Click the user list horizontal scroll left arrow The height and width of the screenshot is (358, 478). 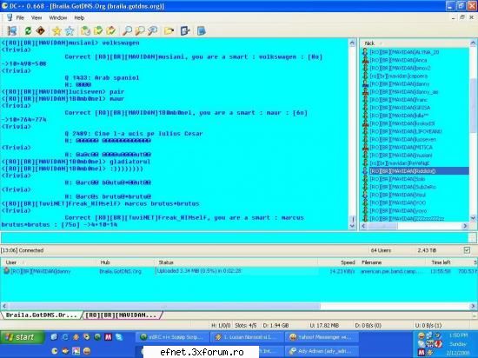tap(363, 226)
